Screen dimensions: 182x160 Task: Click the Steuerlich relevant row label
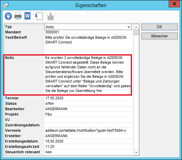point(22,152)
